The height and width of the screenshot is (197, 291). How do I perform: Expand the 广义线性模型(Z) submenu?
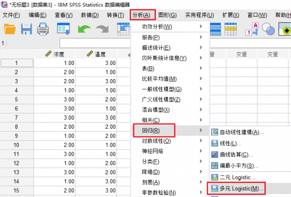(170, 100)
